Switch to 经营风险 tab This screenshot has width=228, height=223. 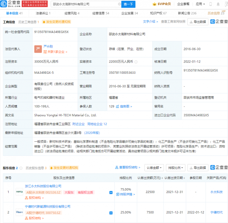[x=72, y=13]
